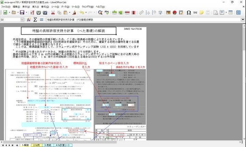Open Find and Replace
Image resolution: width=246 pixels, height=147 pixels.
100,12
